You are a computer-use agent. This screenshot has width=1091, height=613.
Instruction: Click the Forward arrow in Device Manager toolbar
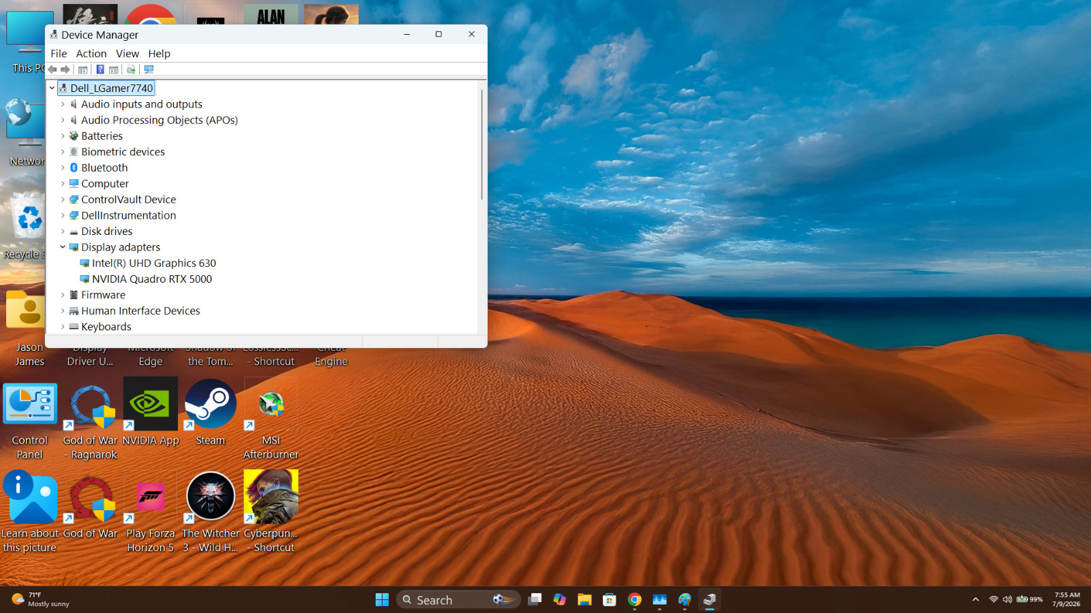[x=65, y=69]
